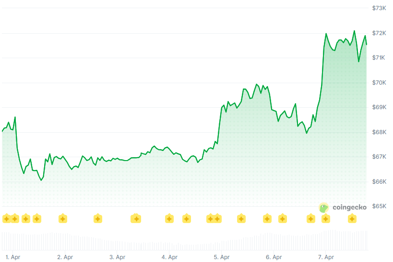Click the lone news marker between 2. Apr and 3. Apr
This screenshot has height=262, width=393.
click(97, 219)
